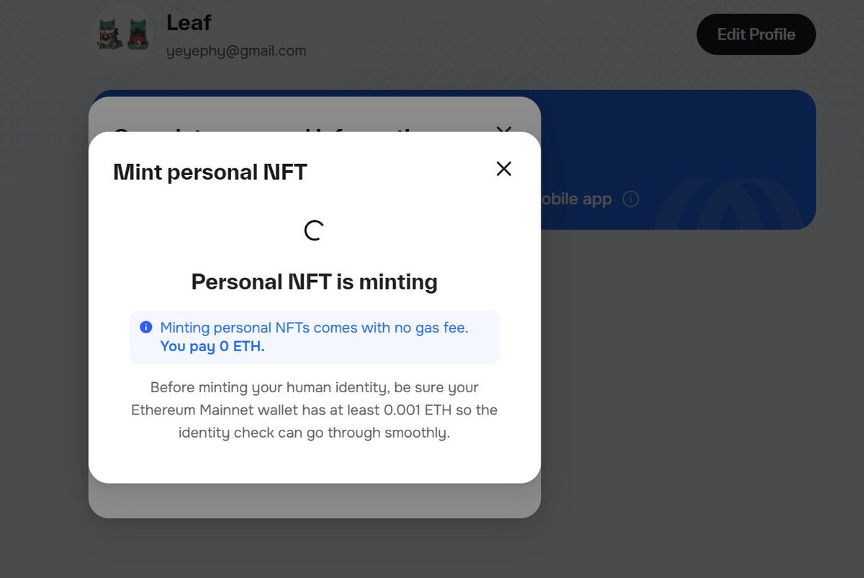The image size is (864, 578).
Task: Click the bold You pay 0 ETH text
Action: click(x=212, y=346)
